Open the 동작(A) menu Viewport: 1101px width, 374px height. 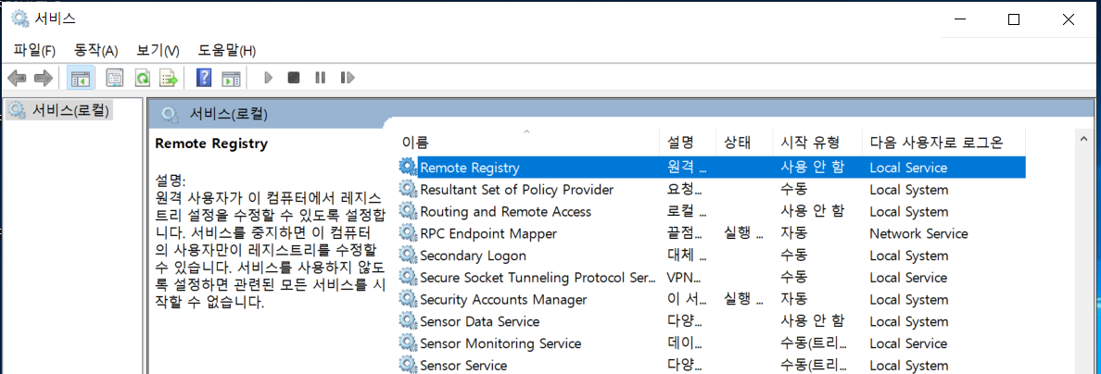95,51
